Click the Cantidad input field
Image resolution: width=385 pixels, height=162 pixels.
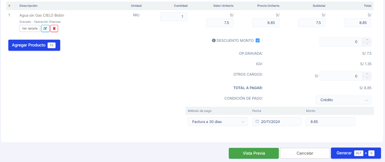tap(174, 17)
